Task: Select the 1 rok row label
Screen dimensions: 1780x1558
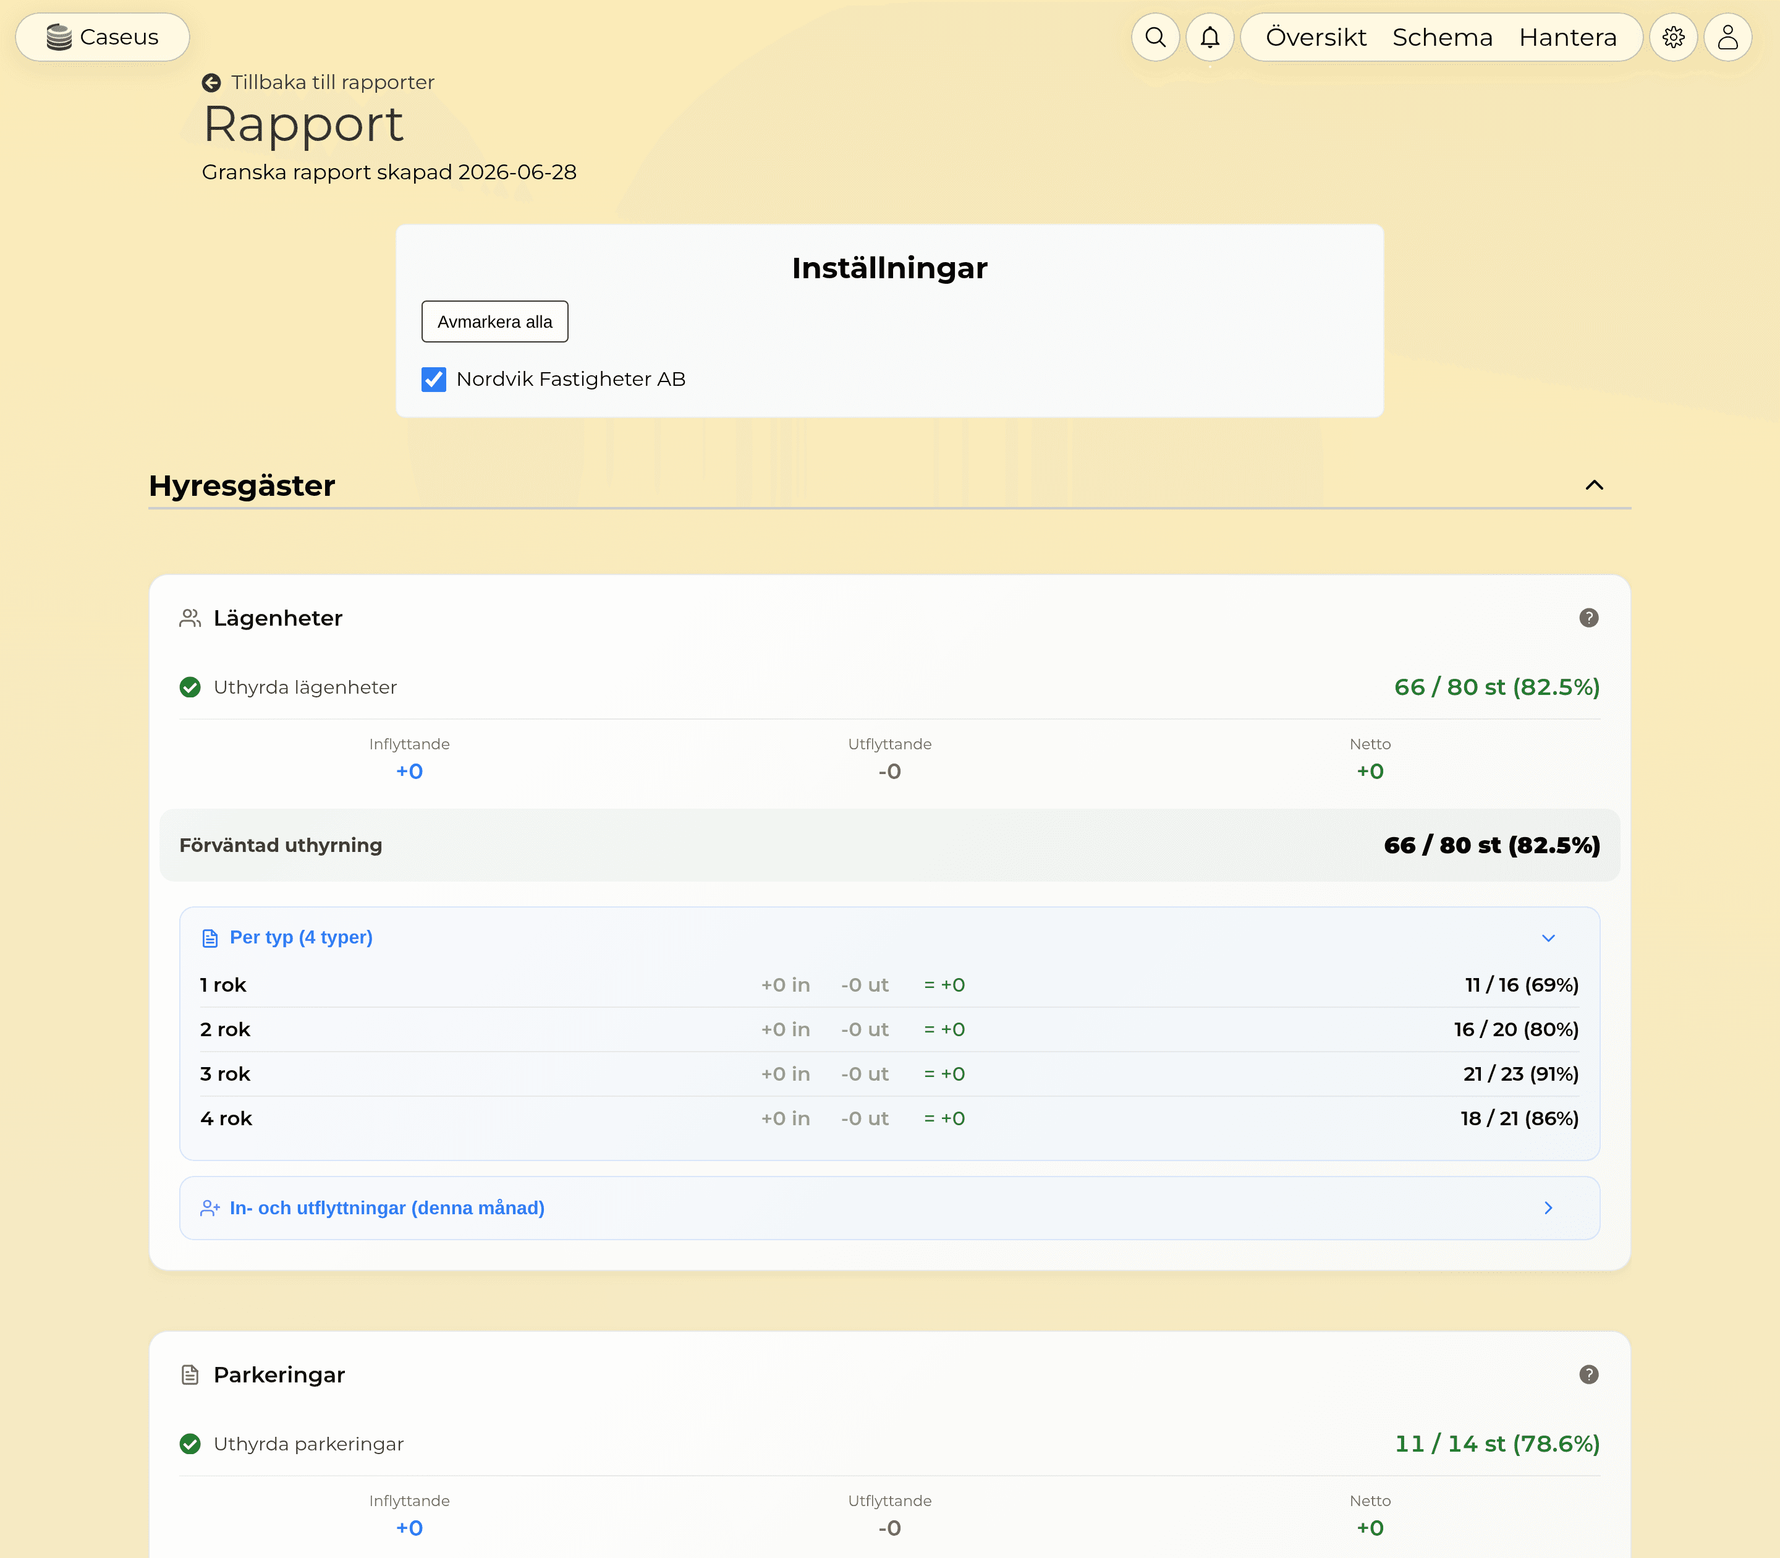Action: (x=222, y=984)
